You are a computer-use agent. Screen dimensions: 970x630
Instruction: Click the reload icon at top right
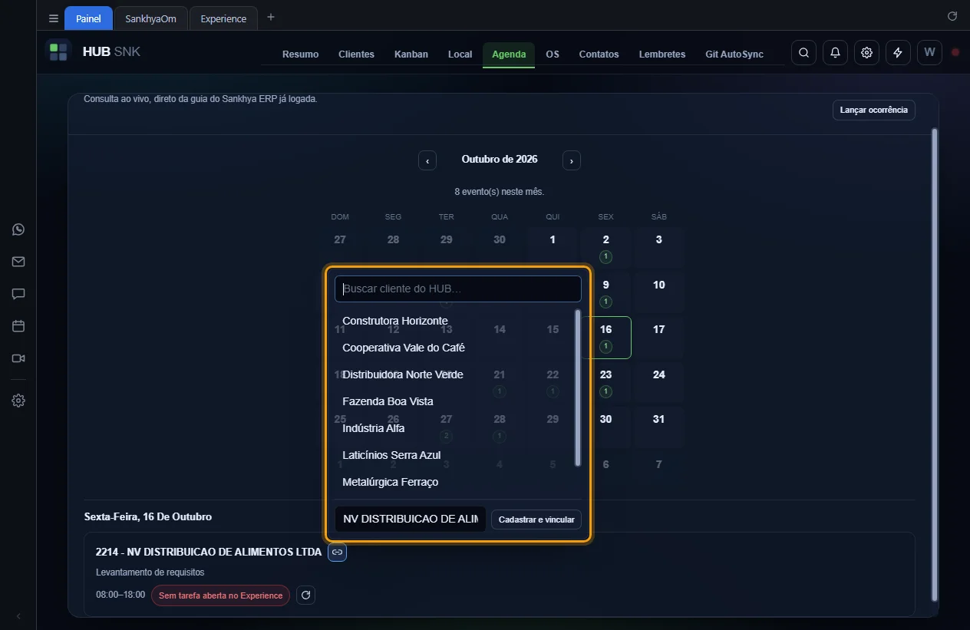(952, 16)
